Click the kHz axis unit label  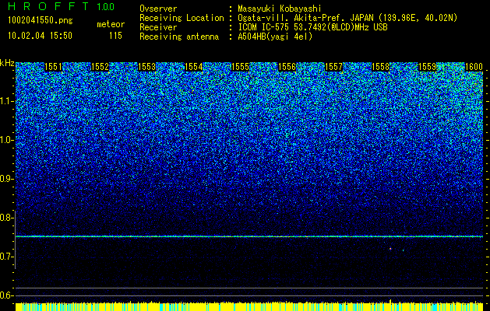[7, 63]
